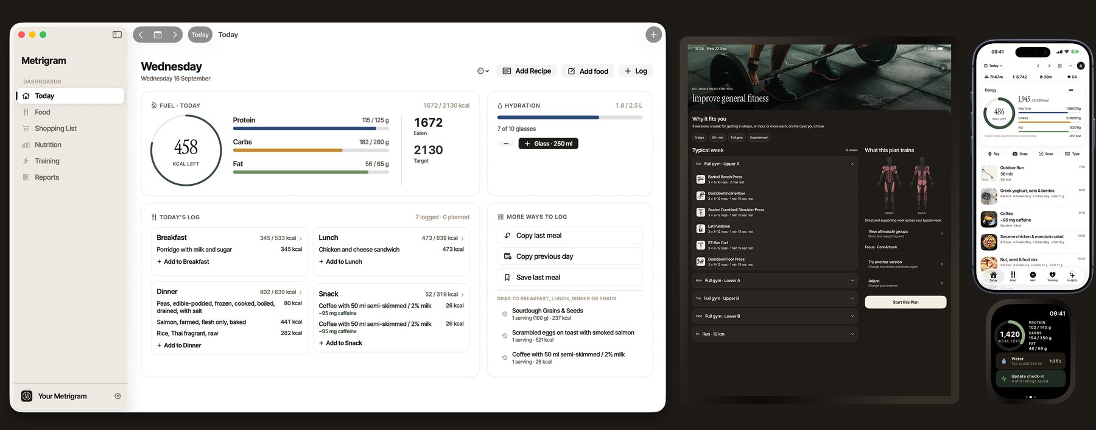
Task: Tap the Water drop tile on the watch
Action: point(1030,361)
